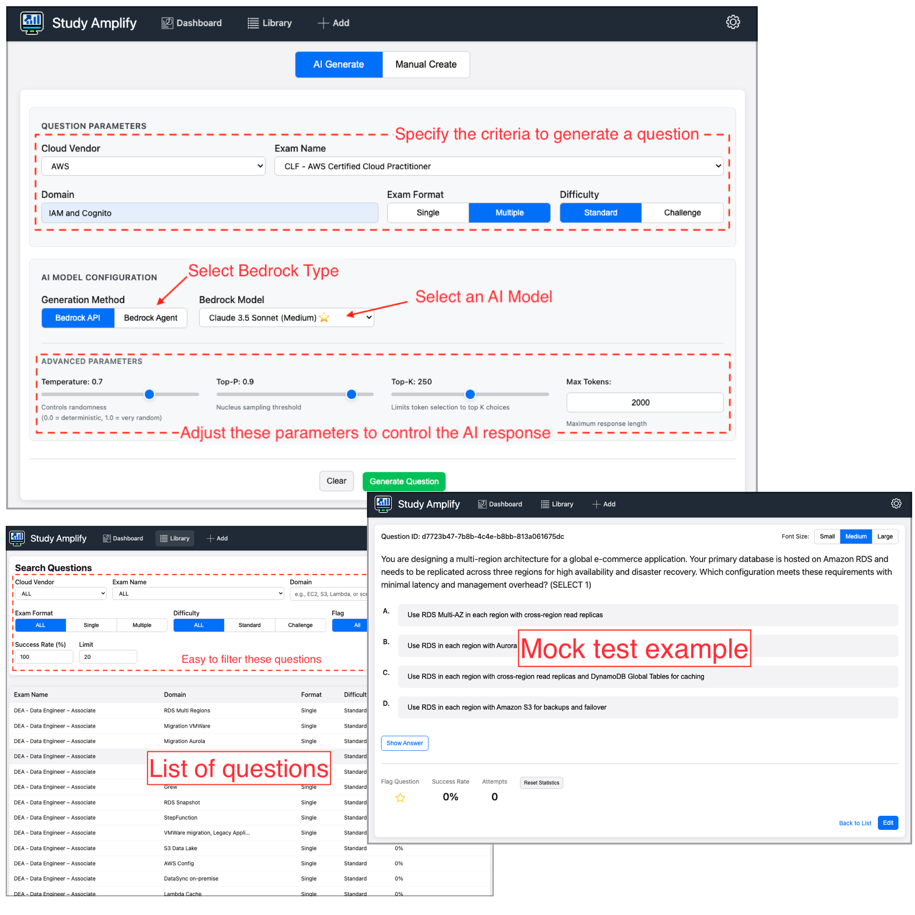Screen dimensions: 915x915
Task: Open the Exam Name CLF dropdown
Action: pyautogui.click(x=498, y=166)
